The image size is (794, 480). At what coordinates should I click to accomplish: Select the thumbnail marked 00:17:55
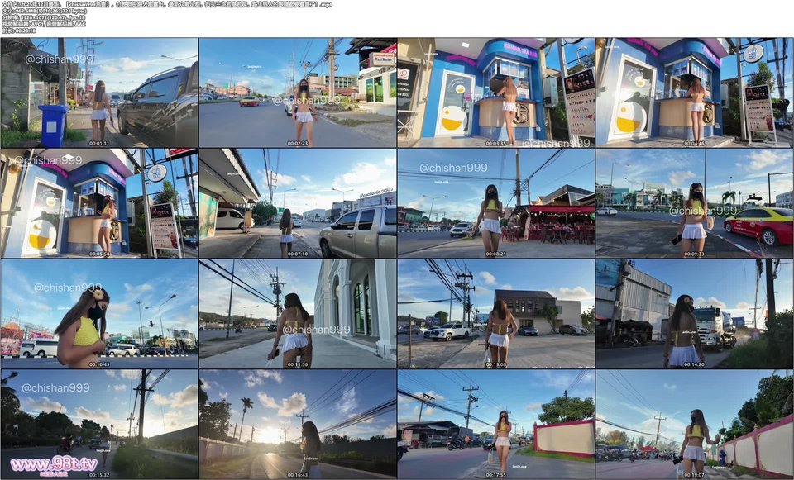pos(495,424)
